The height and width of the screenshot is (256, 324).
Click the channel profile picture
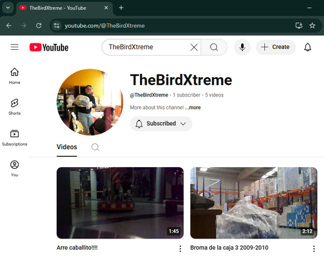90,102
